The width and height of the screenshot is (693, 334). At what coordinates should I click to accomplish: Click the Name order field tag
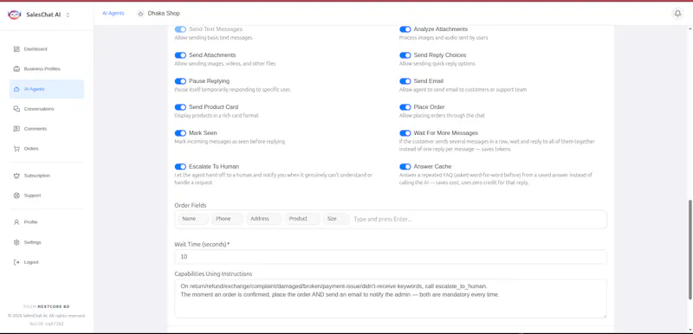193,219
